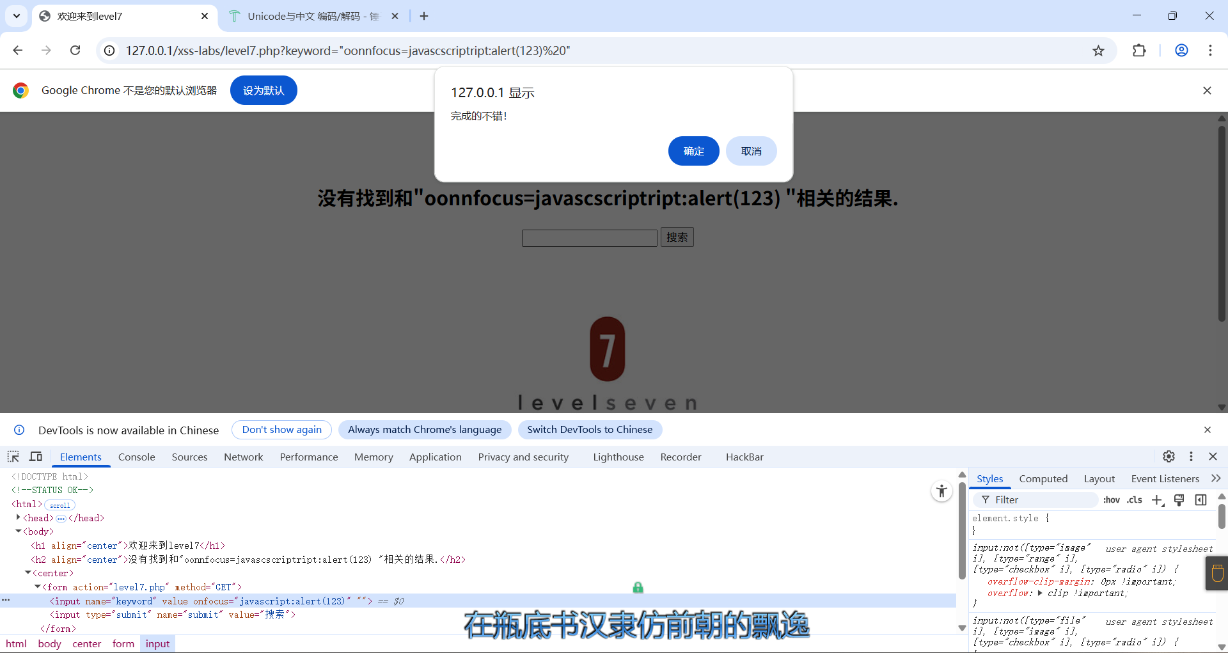Show more sidebar tabs chevron

pyautogui.click(x=1216, y=478)
